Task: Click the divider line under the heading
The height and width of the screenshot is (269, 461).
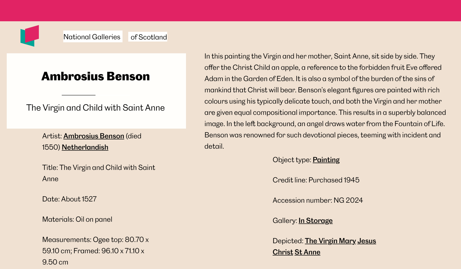Action: point(78,95)
